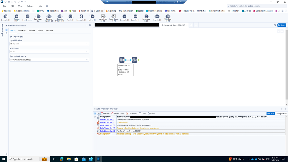Open the Windows Start menu

3,159
